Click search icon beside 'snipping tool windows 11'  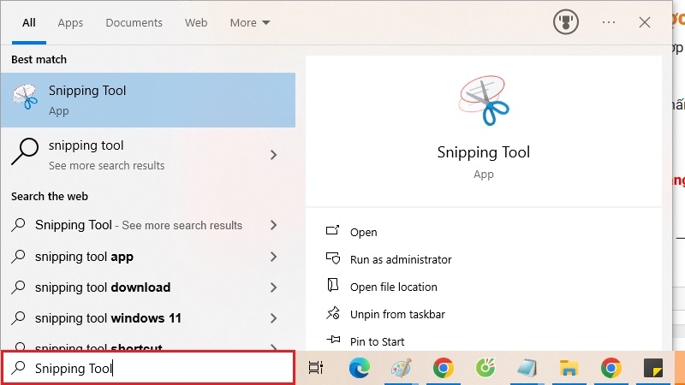coord(18,317)
